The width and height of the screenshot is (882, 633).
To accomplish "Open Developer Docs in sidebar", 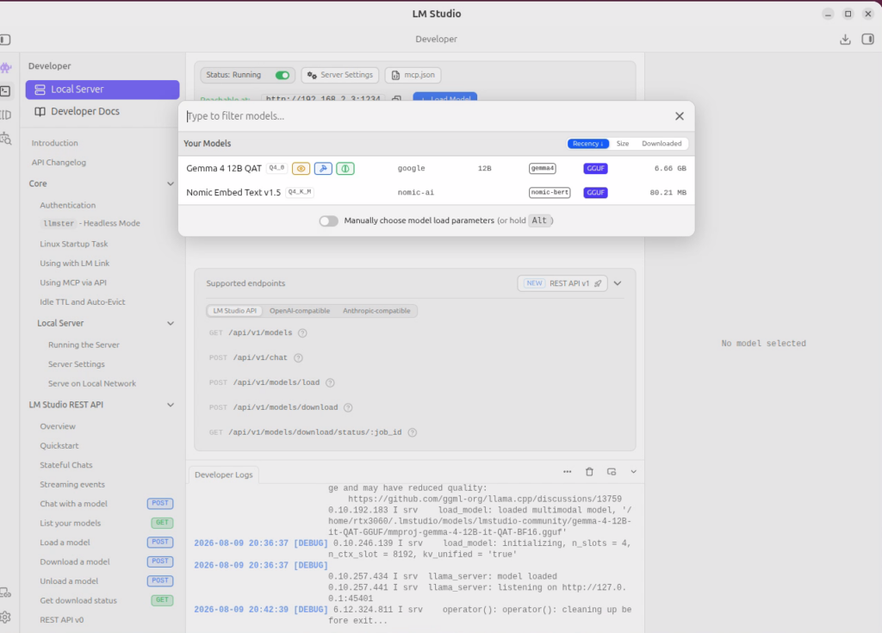I will (102, 111).
